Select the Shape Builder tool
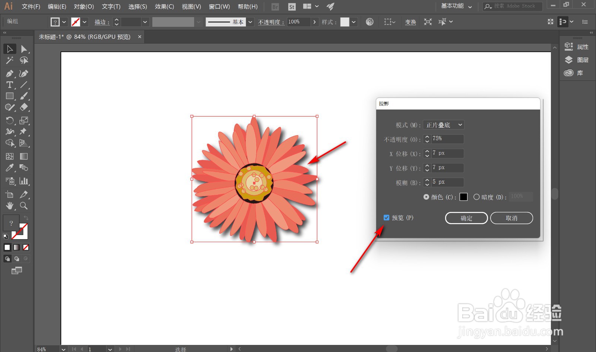The image size is (596, 352). click(10, 143)
